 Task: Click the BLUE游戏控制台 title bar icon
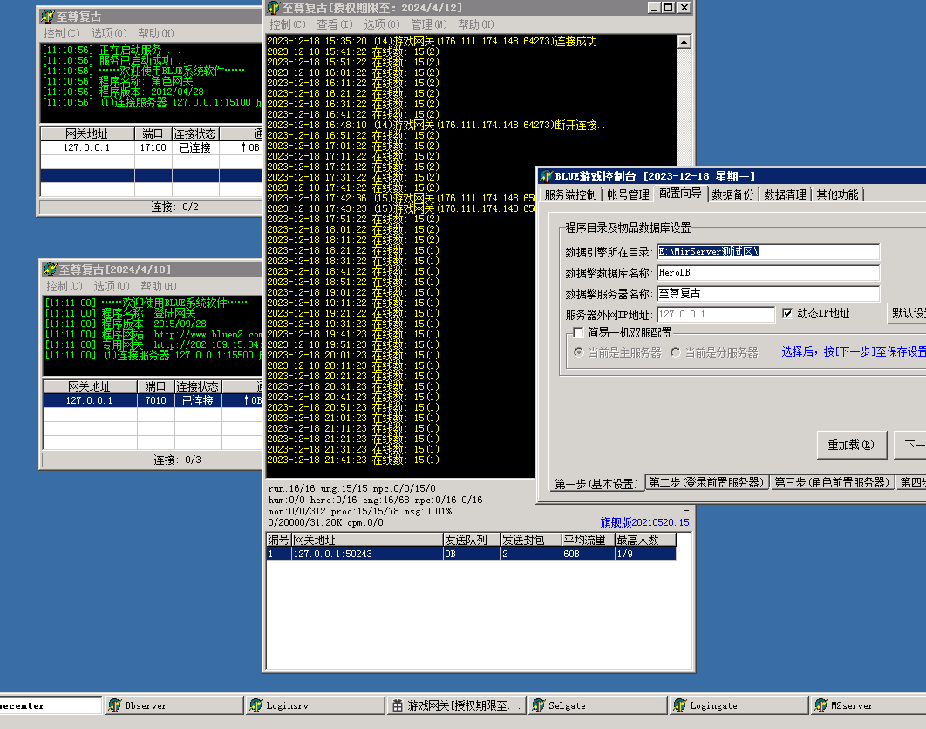point(546,176)
